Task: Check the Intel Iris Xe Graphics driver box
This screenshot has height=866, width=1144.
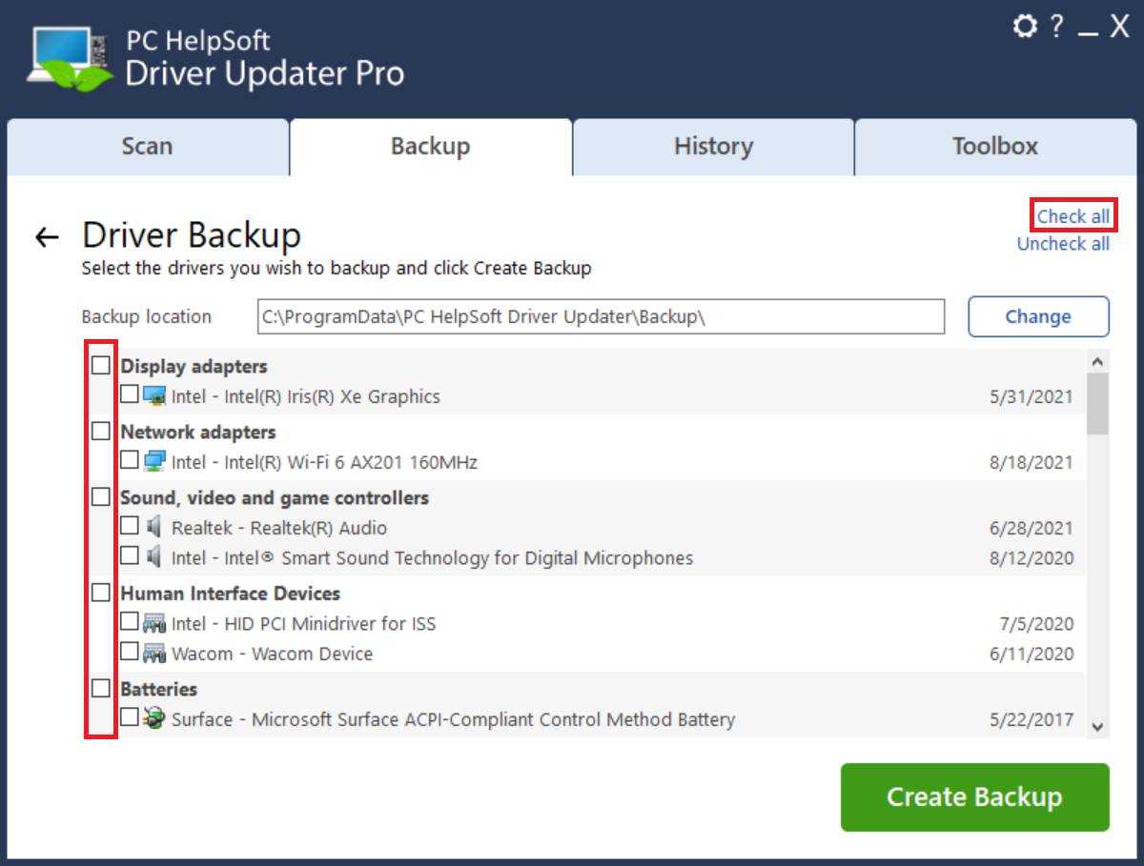Action: coord(130,394)
